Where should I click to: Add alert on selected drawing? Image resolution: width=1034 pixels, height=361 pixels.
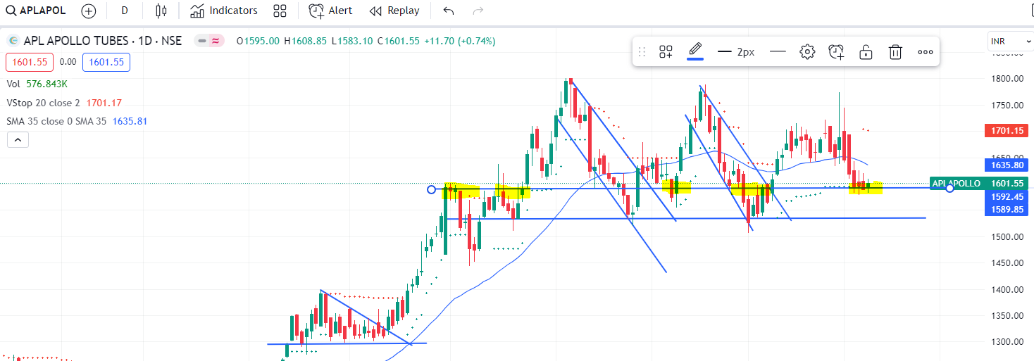pos(836,51)
